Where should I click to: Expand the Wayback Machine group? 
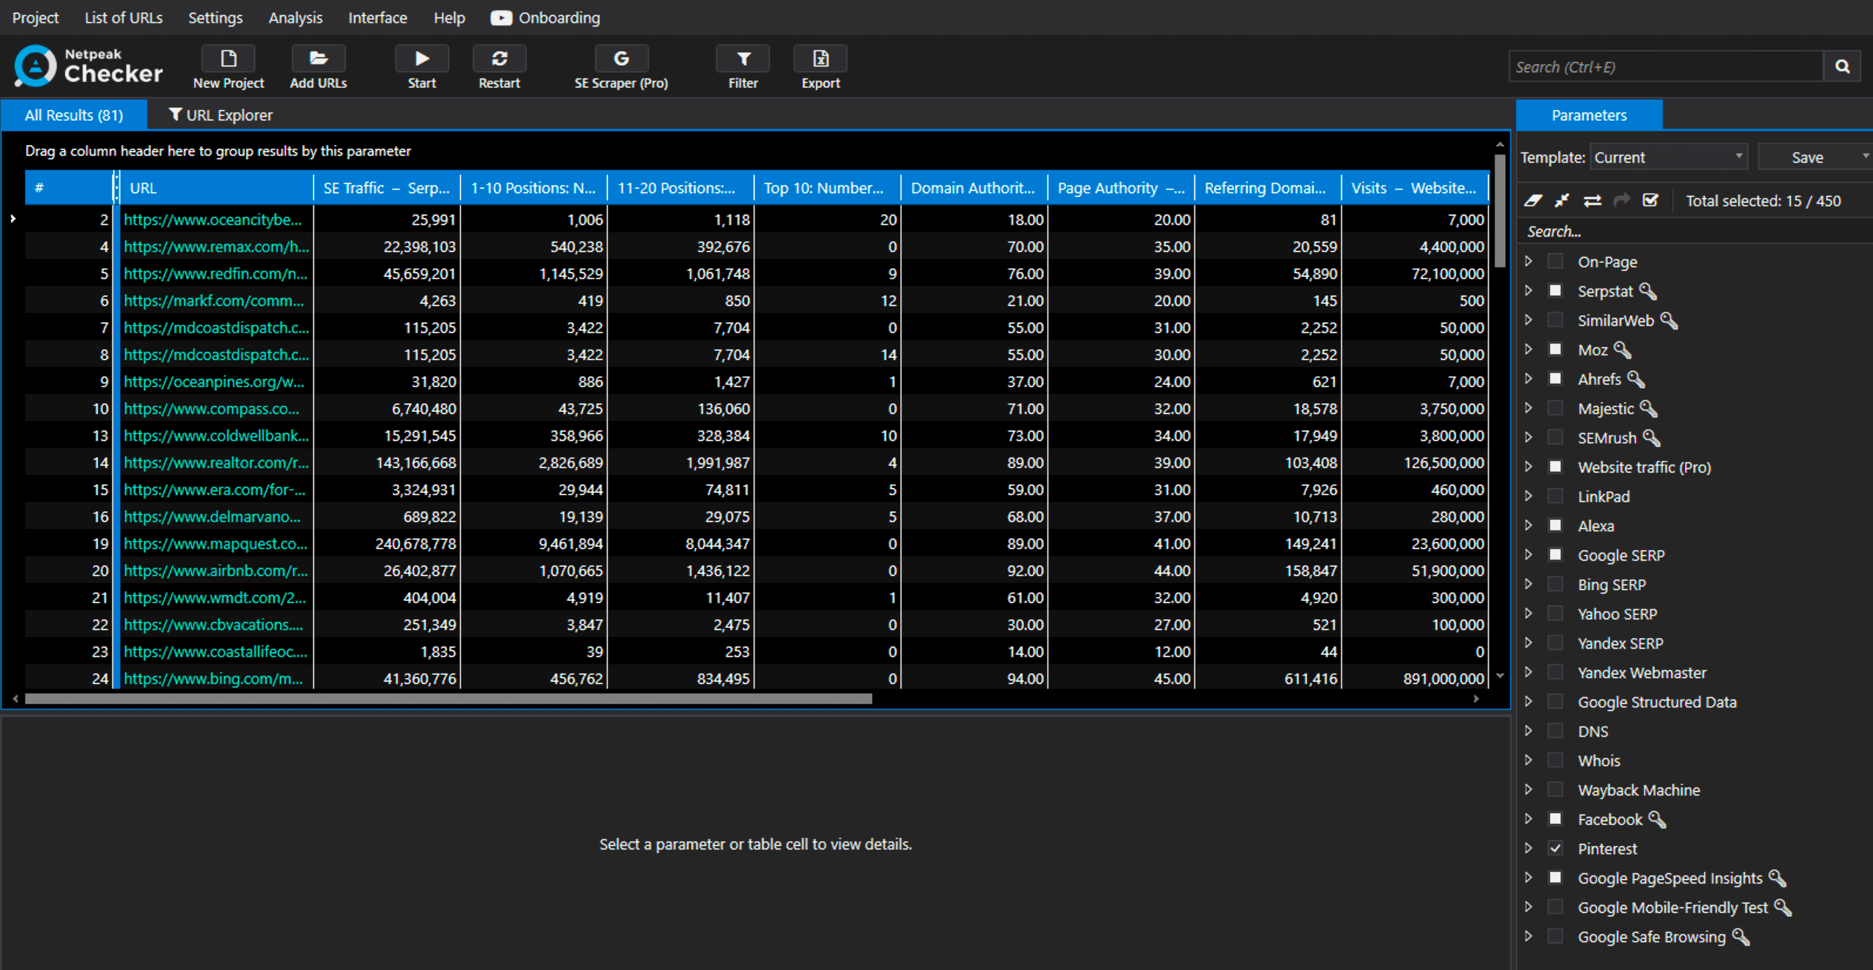1529,790
